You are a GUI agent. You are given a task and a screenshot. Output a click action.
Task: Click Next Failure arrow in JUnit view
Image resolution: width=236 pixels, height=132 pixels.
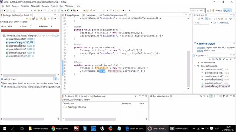[x=27, y=19]
